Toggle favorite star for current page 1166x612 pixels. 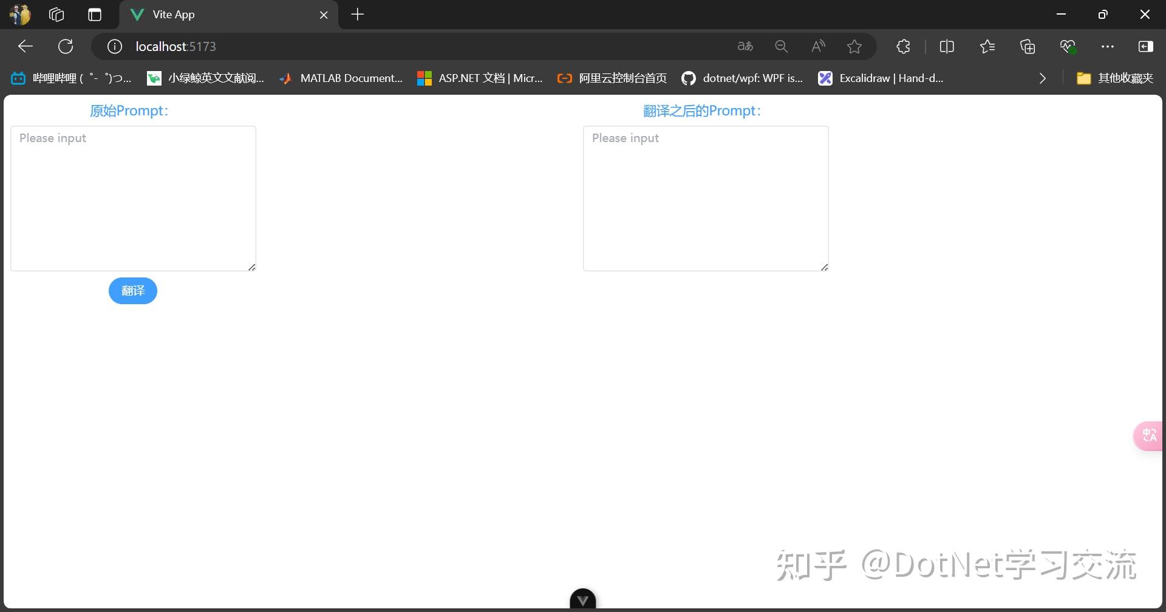coord(854,46)
